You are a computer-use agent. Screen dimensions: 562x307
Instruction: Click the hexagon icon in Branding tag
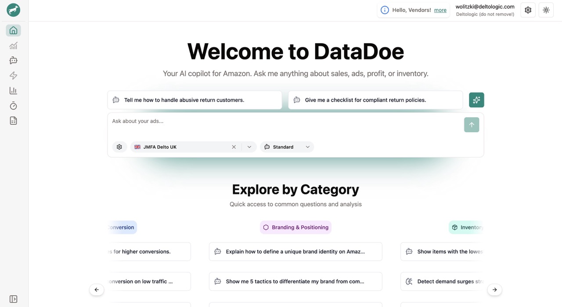266,227
